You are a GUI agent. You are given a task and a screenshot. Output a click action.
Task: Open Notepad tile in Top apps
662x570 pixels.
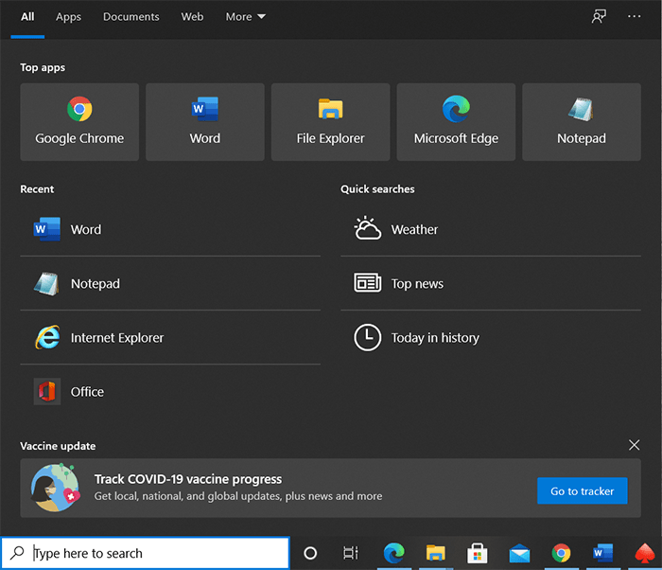click(582, 122)
